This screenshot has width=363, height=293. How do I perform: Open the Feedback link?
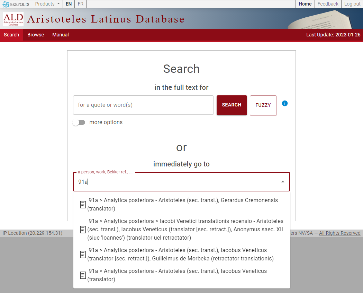point(328,4)
